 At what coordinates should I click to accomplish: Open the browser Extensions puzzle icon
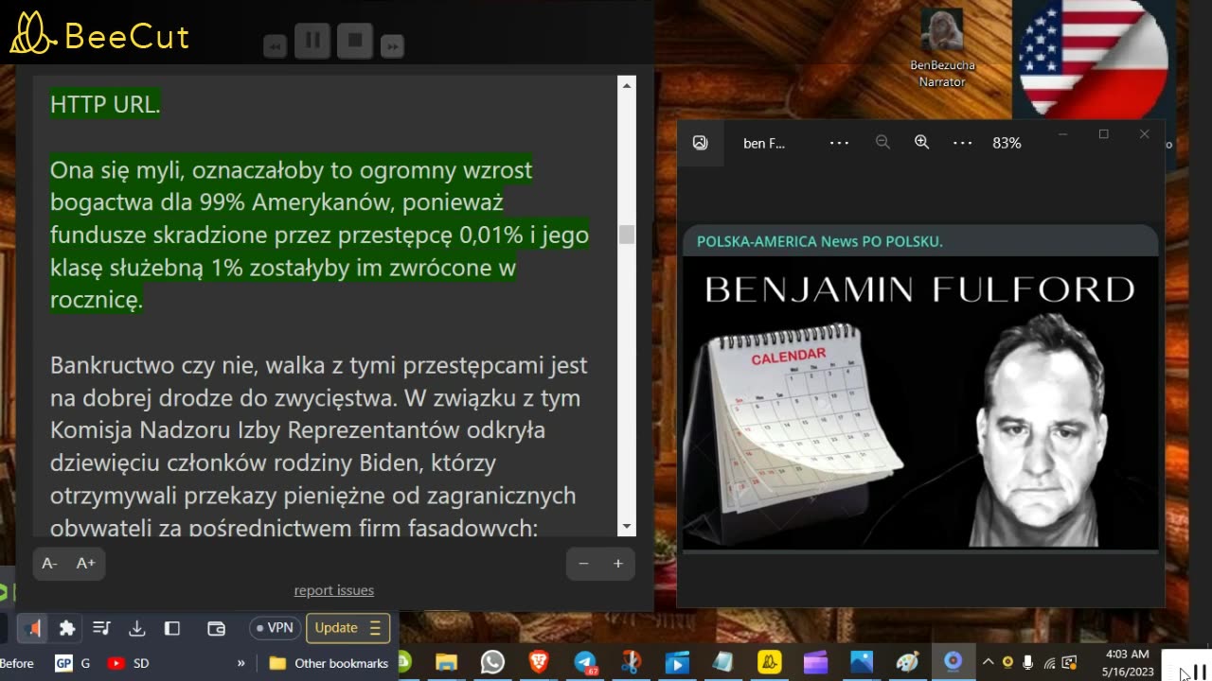point(67,628)
